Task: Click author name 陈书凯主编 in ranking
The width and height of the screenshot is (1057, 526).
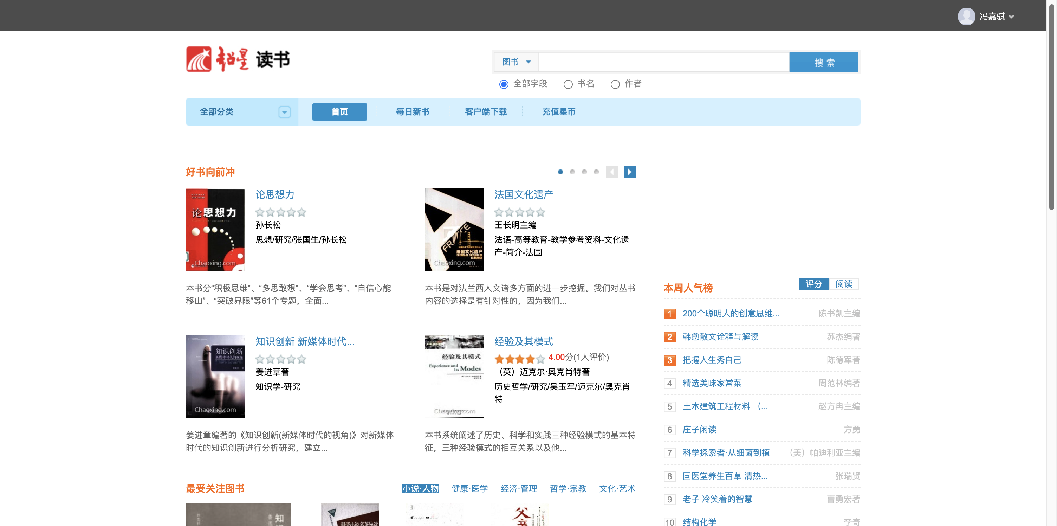Action: (x=839, y=314)
